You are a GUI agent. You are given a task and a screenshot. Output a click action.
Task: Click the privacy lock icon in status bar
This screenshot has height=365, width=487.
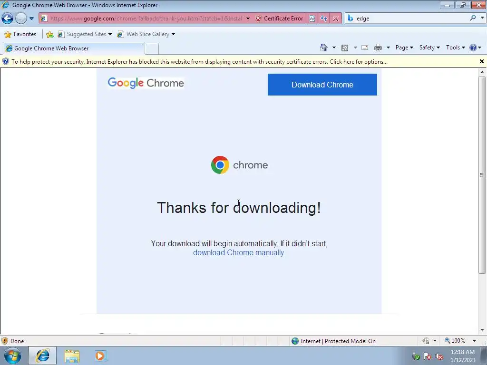coord(426,341)
